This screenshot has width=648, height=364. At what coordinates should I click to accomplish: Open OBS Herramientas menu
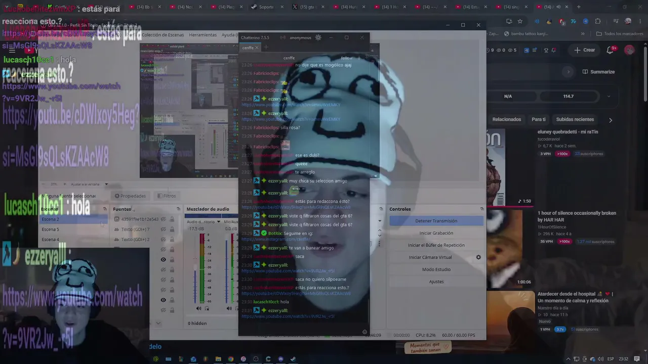(x=202, y=35)
